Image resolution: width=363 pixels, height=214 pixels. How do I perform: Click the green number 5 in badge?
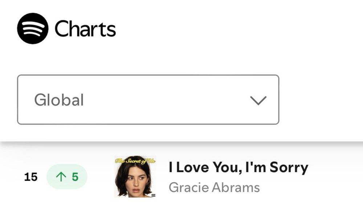[x=75, y=177]
